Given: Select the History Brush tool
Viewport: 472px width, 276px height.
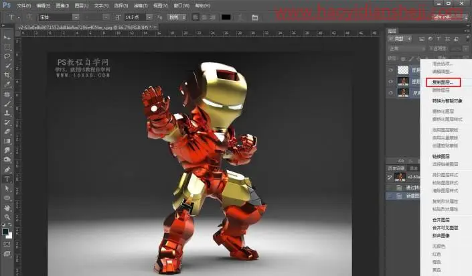Looking at the screenshot, I should [x=7, y=123].
